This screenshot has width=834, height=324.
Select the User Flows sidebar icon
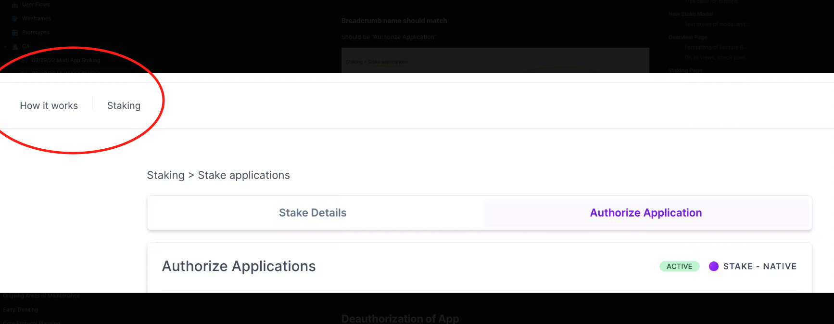coord(14,4)
